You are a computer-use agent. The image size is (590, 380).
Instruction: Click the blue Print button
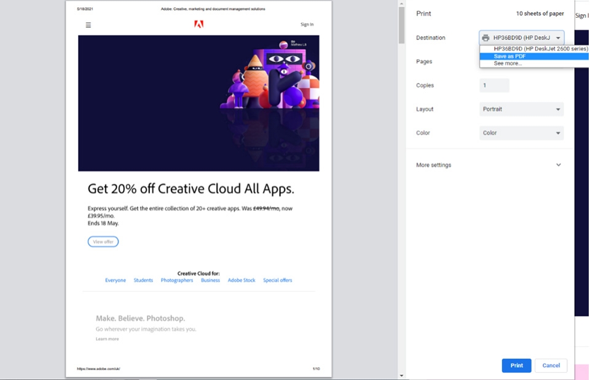[x=516, y=365]
